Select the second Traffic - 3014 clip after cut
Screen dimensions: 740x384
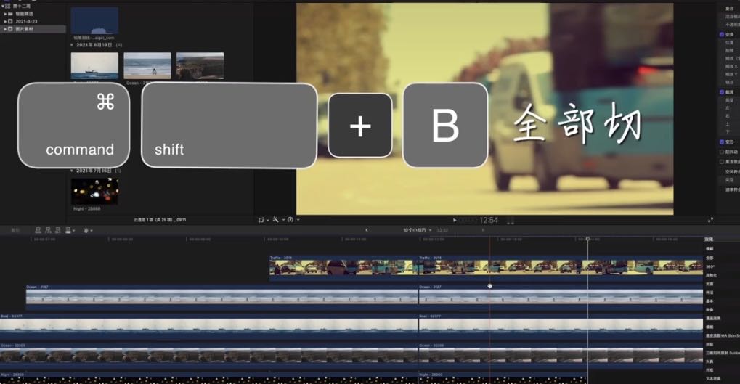tap(561, 268)
